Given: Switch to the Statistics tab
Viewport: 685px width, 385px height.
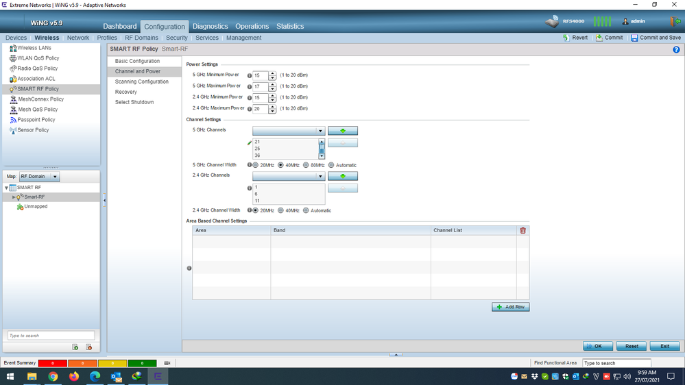Looking at the screenshot, I should [x=290, y=26].
